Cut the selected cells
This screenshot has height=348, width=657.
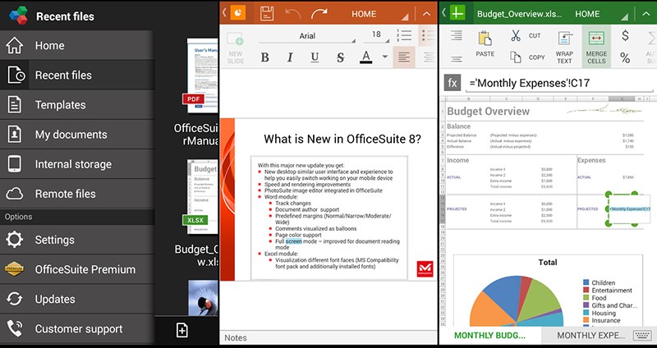(x=526, y=36)
